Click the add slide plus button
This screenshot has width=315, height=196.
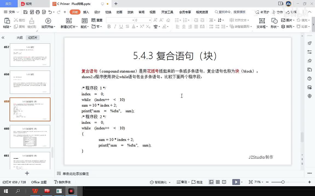pos(27,173)
